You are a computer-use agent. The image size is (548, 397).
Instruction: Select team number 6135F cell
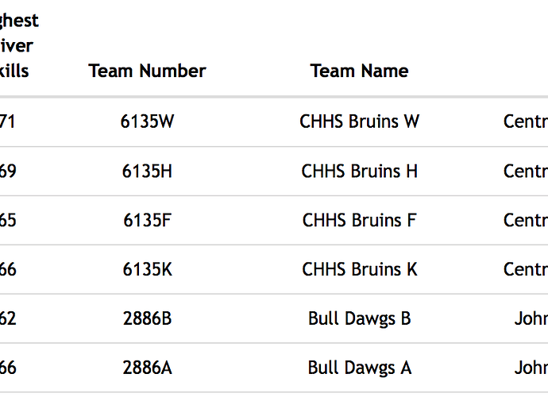pyautogui.click(x=147, y=220)
